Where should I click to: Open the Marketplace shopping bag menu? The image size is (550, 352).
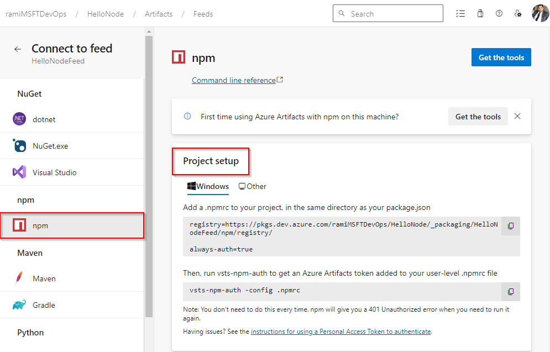480,13
